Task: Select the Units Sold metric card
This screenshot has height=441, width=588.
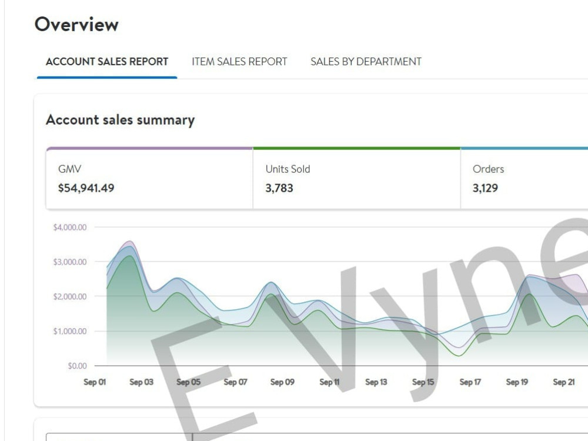Action: click(357, 179)
